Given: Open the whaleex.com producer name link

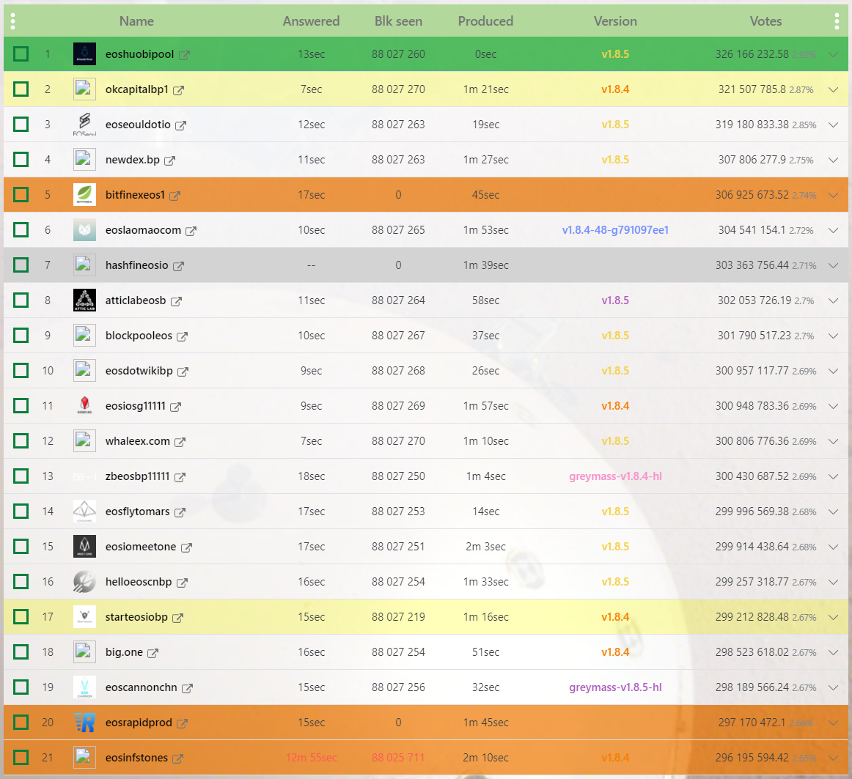Looking at the screenshot, I should 137,440.
